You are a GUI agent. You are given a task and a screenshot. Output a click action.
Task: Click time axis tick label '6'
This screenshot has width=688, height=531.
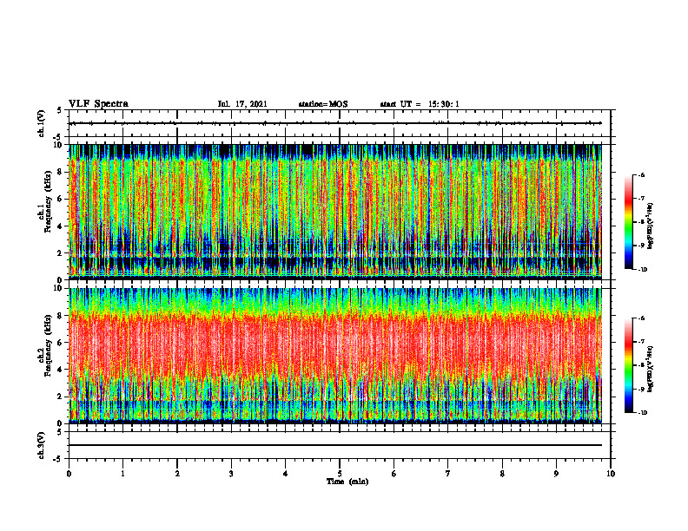point(394,474)
